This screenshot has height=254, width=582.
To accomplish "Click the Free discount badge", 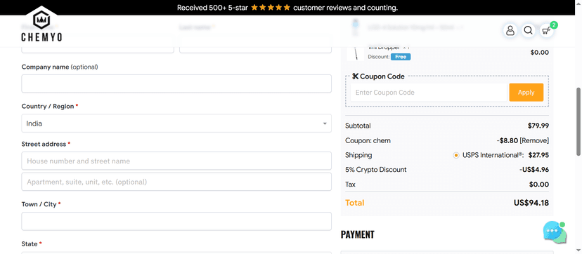I will point(401,57).
